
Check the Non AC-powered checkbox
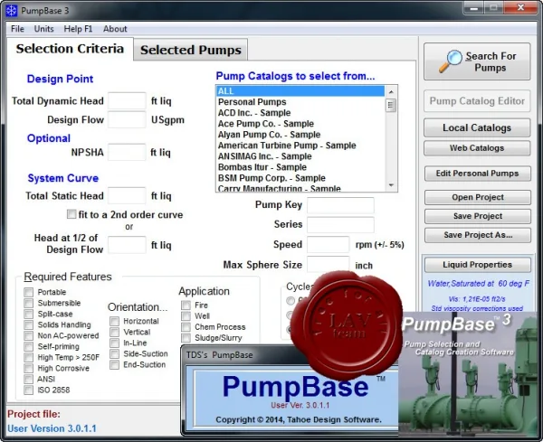pos(28,336)
